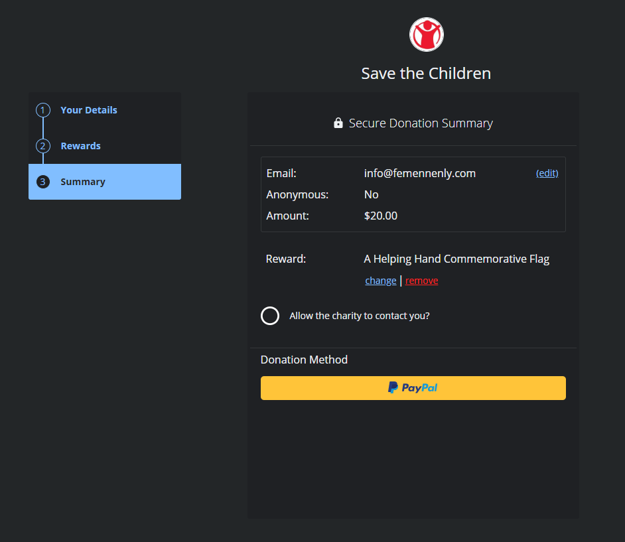625x542 pixels.
Task: Click the step 3 circle icon
Action: [43, 182]
